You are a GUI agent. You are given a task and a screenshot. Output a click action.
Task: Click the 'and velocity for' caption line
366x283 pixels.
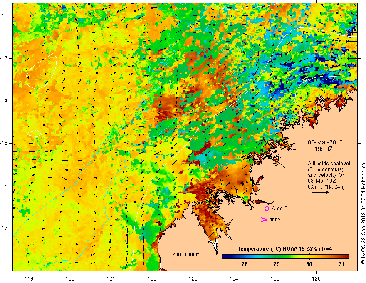coord(326,175)
